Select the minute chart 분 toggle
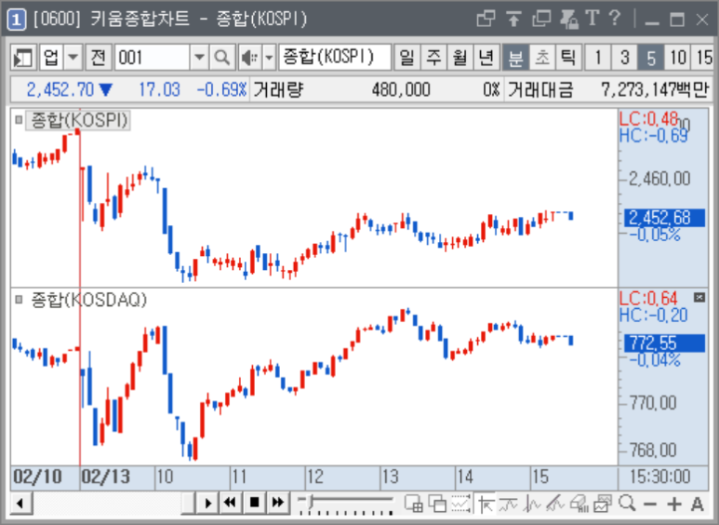The width and height of the screenshot is (719, 525). [x=516, y=58]
